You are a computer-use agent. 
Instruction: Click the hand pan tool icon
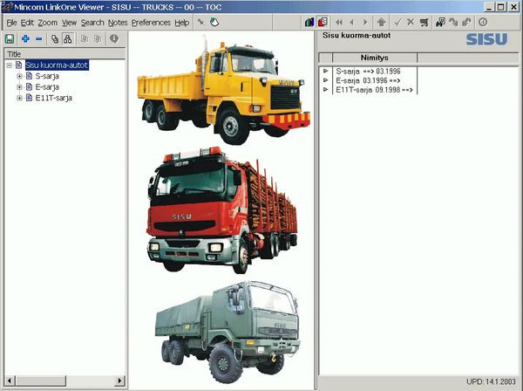pyautogui.click(x=214, y=22)
